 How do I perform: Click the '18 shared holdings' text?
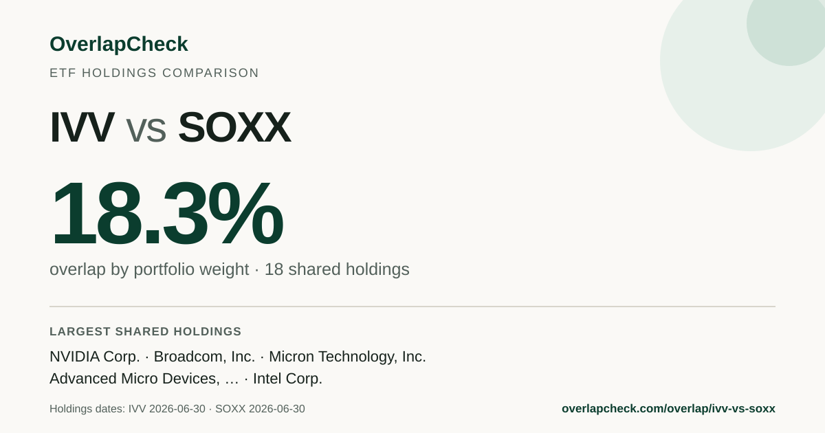tap(337, 269)
